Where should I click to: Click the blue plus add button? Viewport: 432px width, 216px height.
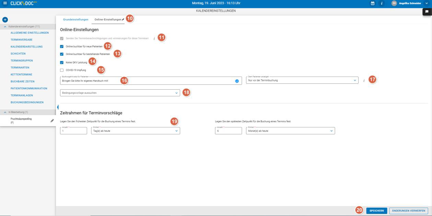[x=5, y=20]
